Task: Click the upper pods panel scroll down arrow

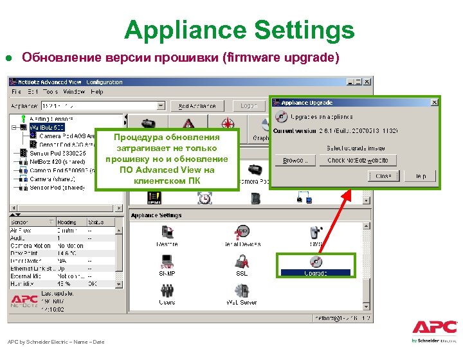Action: click(x=366, y=200)
